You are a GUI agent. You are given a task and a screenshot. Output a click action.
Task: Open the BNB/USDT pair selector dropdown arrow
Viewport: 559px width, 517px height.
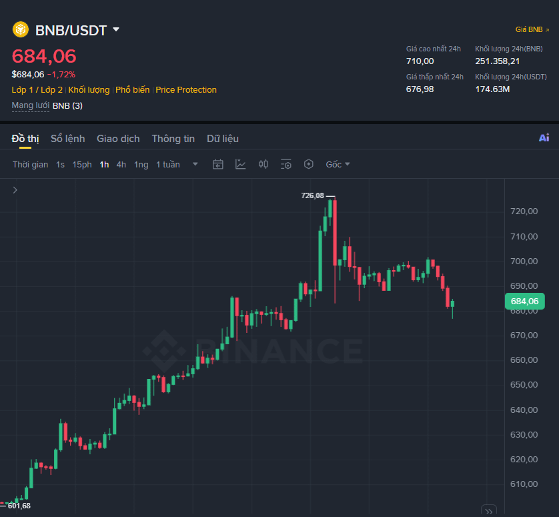116,29
